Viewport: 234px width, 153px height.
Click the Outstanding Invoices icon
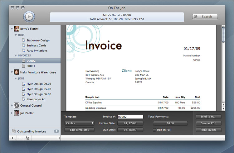14,131
